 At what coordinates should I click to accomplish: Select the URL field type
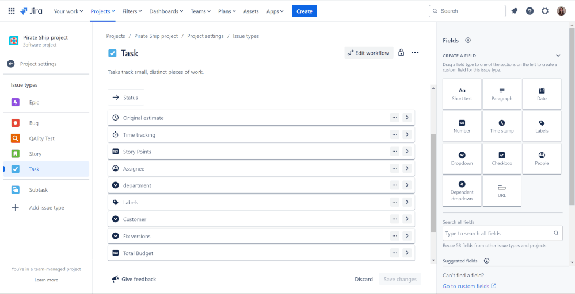click(x=502, y=191)
